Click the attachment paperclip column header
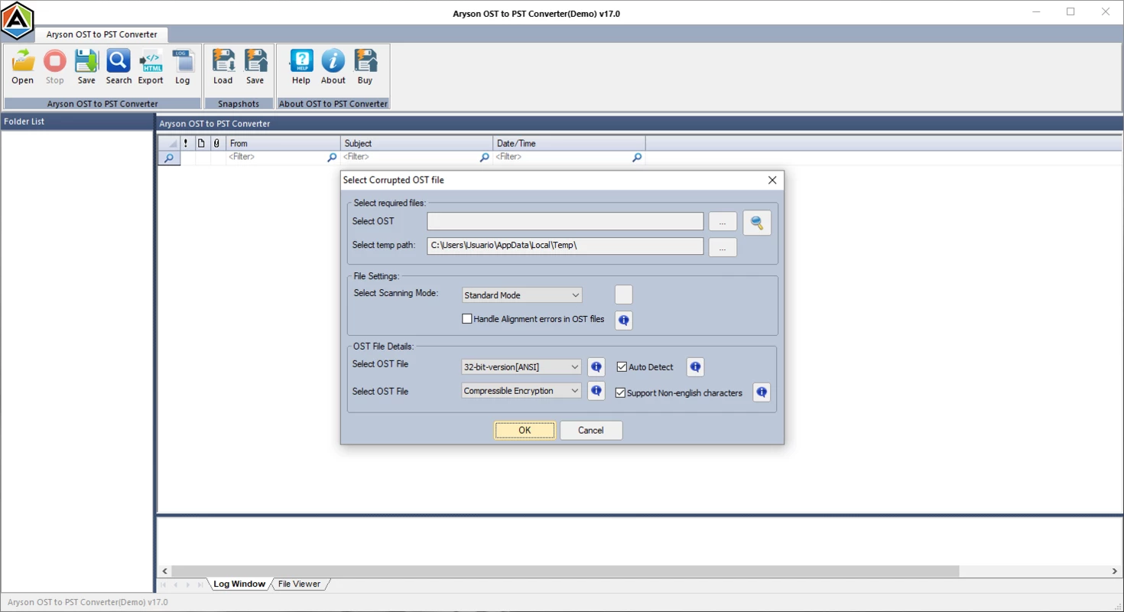Image resolution: width=1124 pixels, height=612 pixels. coord(216,143)
